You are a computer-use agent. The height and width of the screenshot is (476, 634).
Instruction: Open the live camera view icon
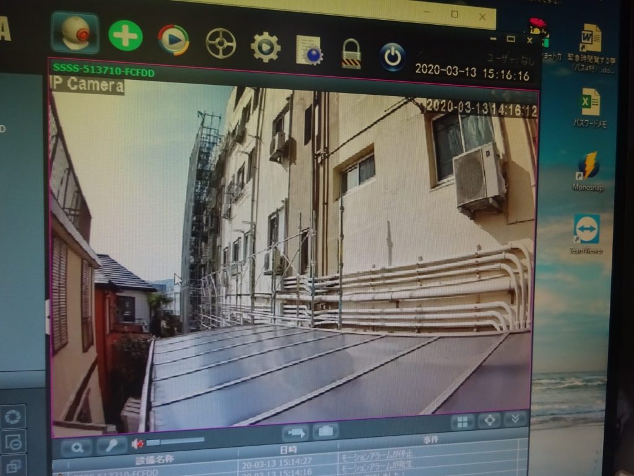[x=75, y=32]
